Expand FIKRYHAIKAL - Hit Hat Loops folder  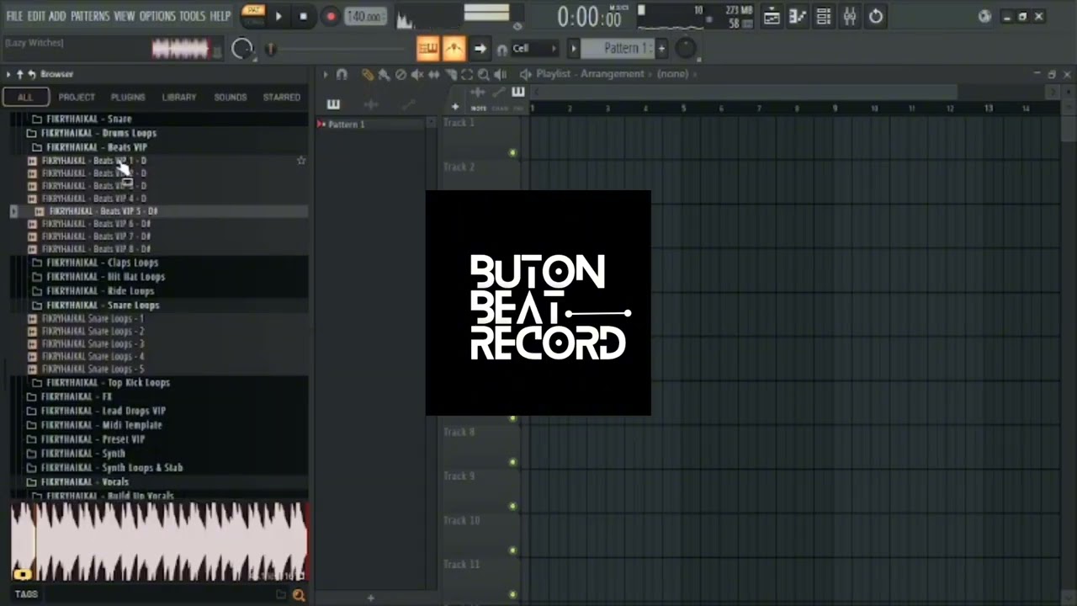pyautogui.click(x=105, y=277)
